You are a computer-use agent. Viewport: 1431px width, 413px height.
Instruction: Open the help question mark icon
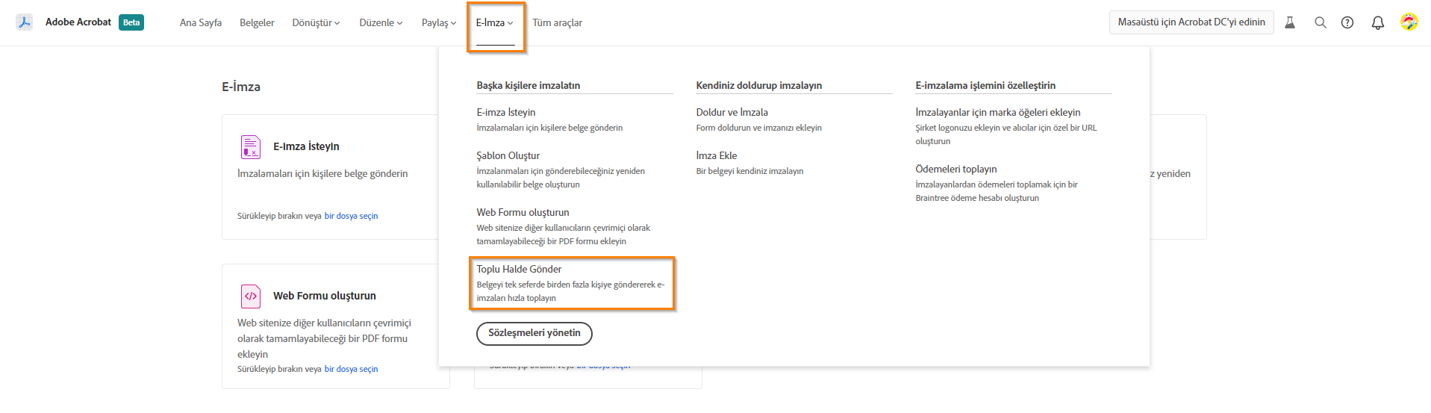(1347, 22)
